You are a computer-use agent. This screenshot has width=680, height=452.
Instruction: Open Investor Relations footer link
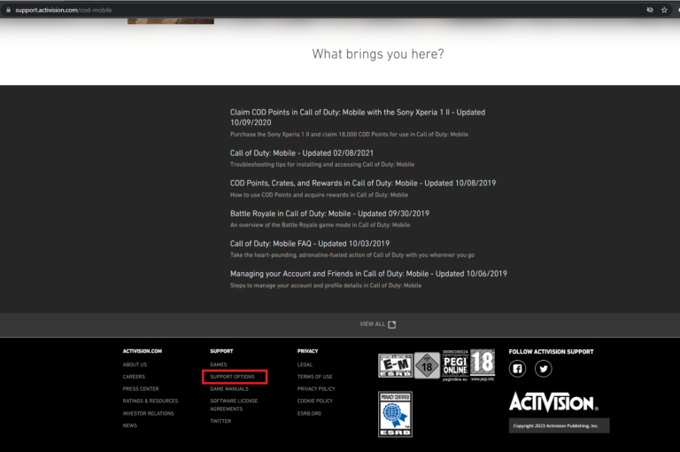point(148,414)
